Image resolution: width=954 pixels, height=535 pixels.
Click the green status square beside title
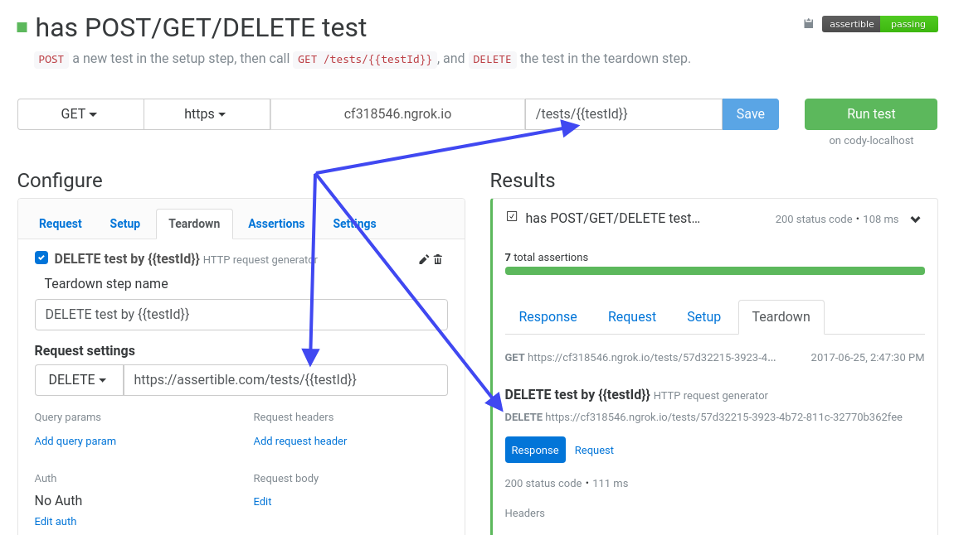coord(22,27)
